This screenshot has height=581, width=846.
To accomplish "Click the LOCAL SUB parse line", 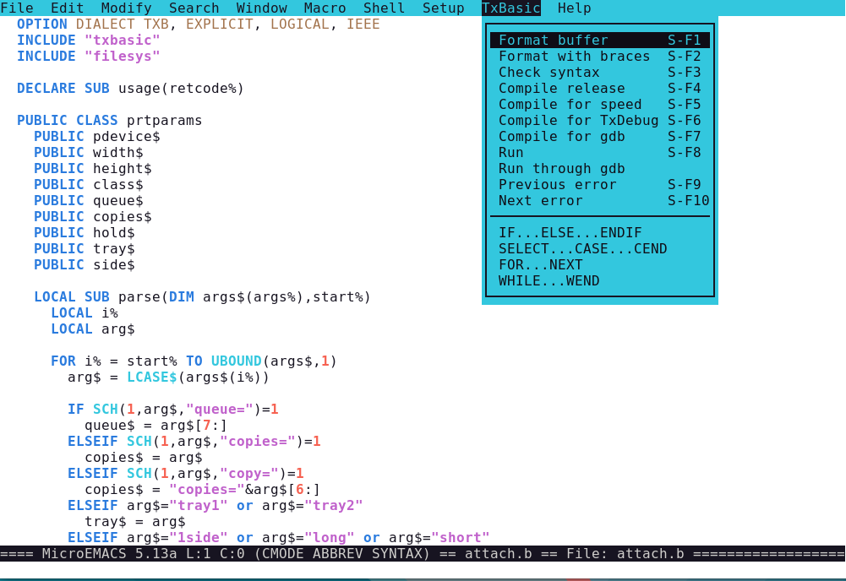I will (x=202, y=297).
